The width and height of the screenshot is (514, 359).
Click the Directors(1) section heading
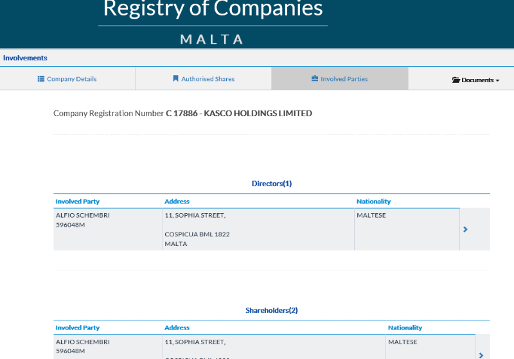point(272,184)
